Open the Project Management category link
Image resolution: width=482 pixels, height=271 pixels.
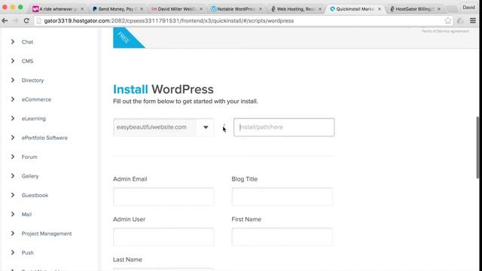click(47, 233)
